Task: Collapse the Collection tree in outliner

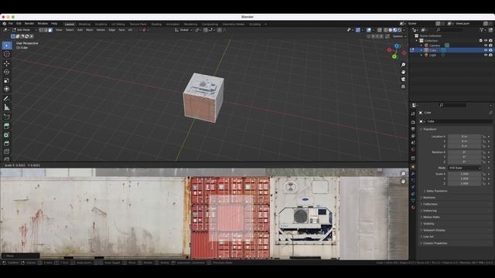Action: click(417, 41)
